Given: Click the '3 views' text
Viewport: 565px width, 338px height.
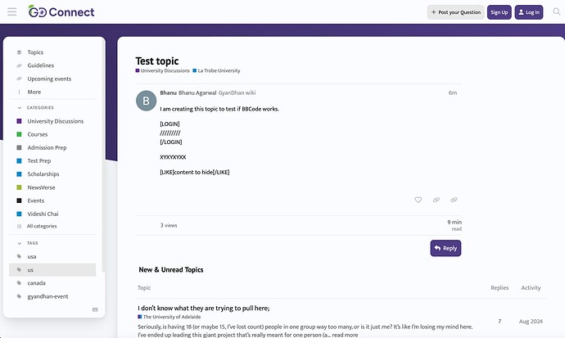Looking at the screenshot, I should tap(169, 225).
